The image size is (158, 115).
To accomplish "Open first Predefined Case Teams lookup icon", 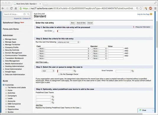I will pyautogui.click(x=53, y=97).
